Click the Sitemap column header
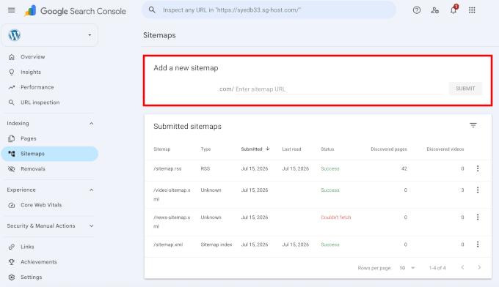This screenshot has height=287, width=499. (161, 149)
